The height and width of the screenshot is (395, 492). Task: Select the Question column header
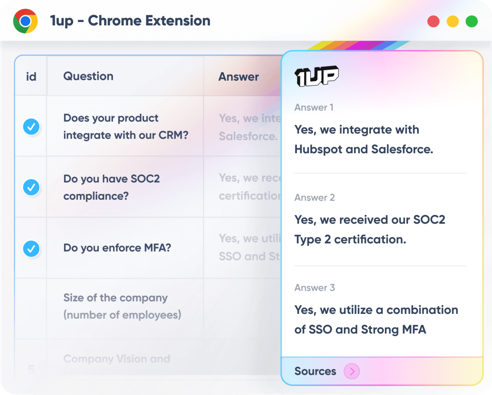[88, 76]
